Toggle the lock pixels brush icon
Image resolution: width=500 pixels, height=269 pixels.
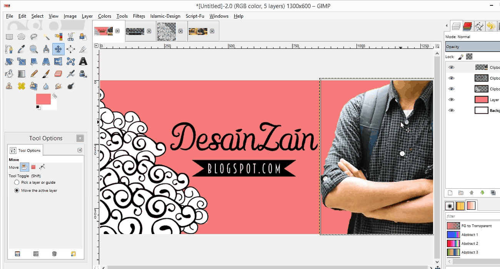(x=461, y=56)
